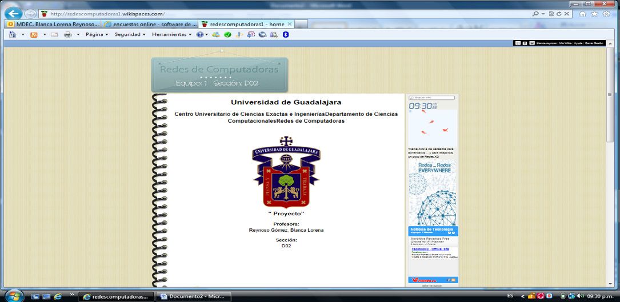Screen dimensions: 620x302
Task: Click the Messenger people toolbar icon
Action: 216,35
